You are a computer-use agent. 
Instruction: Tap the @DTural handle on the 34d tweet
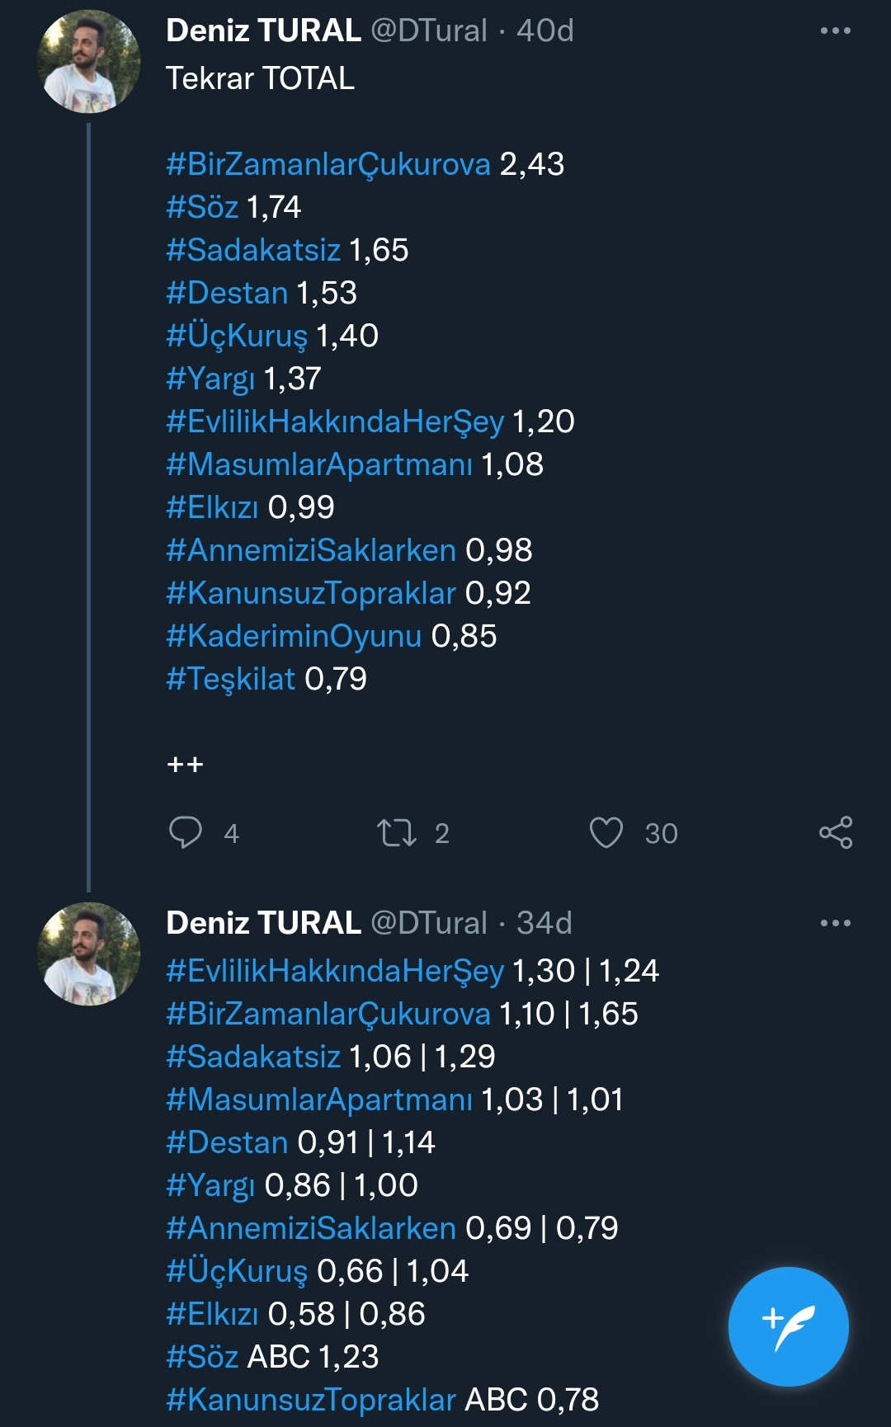[429, 923]
